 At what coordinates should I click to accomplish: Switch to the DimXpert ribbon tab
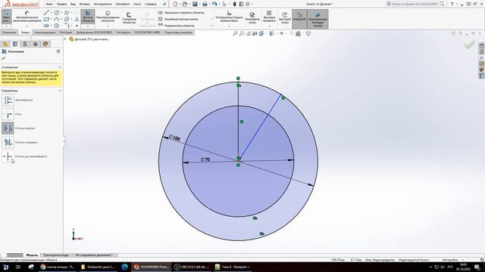(66, 32)
